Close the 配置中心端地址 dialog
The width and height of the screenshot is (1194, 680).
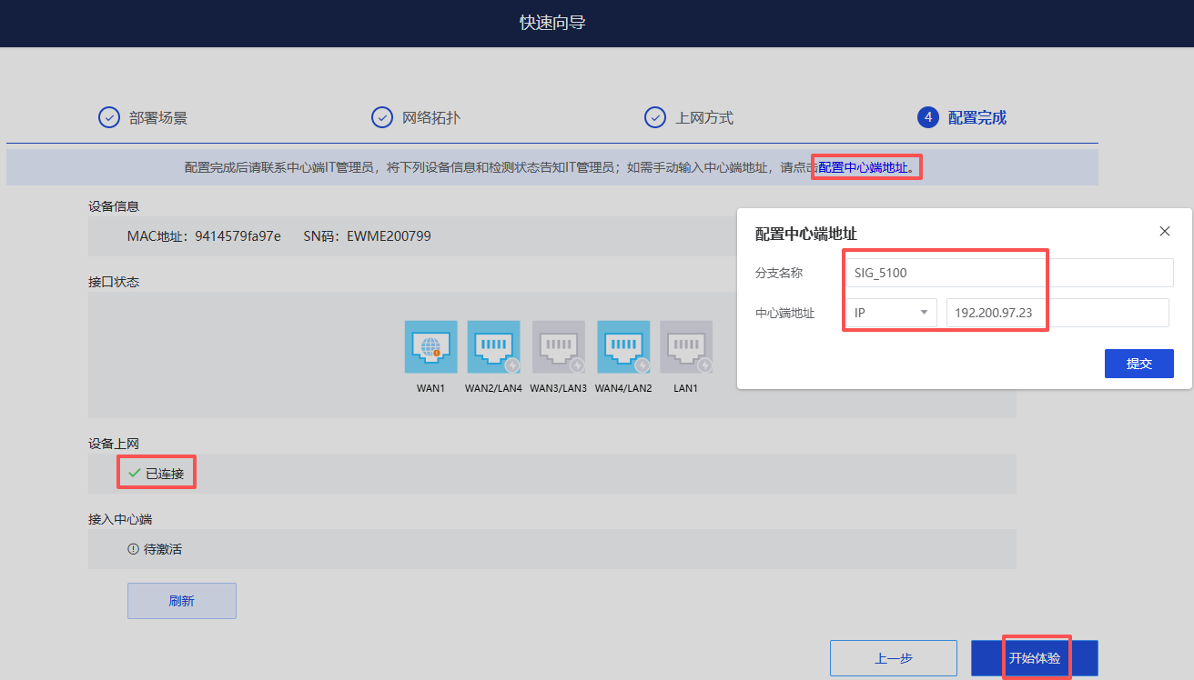point(1165,231)
